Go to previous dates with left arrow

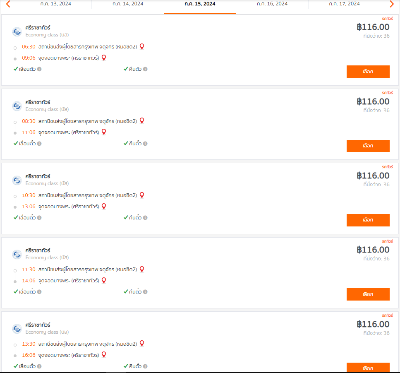pos(8,4)
